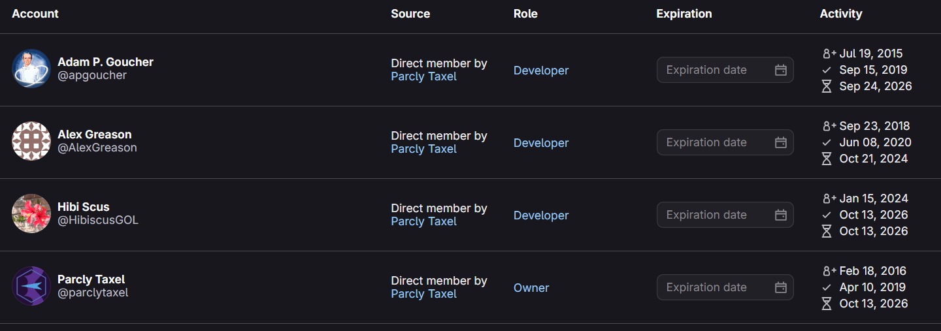Click the Activity column header
The height and width of the screenshot is (331, 941).
[x=841, y=14]
